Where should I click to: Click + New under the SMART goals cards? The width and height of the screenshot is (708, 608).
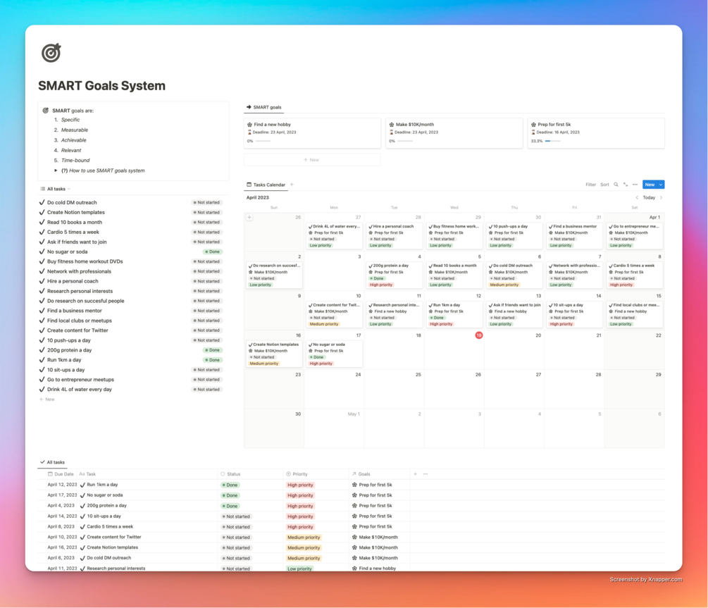coord(312,160)
